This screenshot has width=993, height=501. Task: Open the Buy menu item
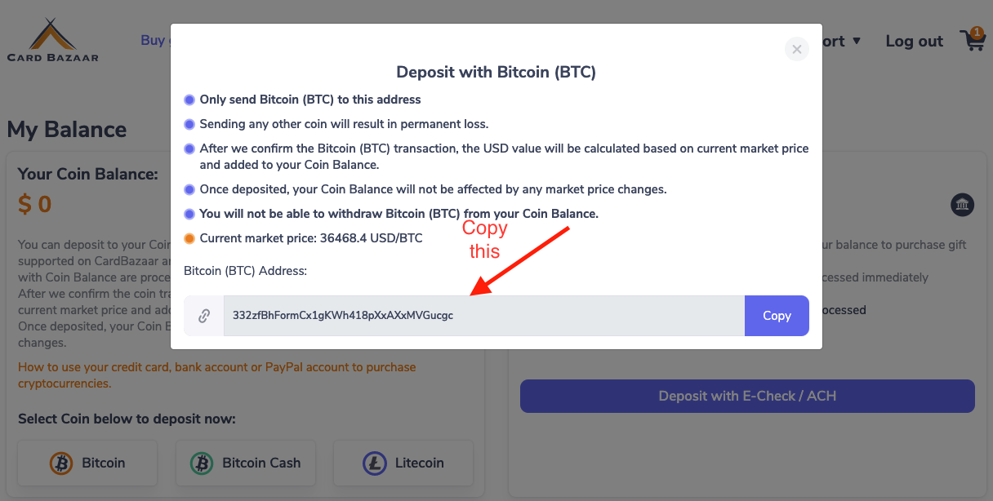(x=154, y=40)
